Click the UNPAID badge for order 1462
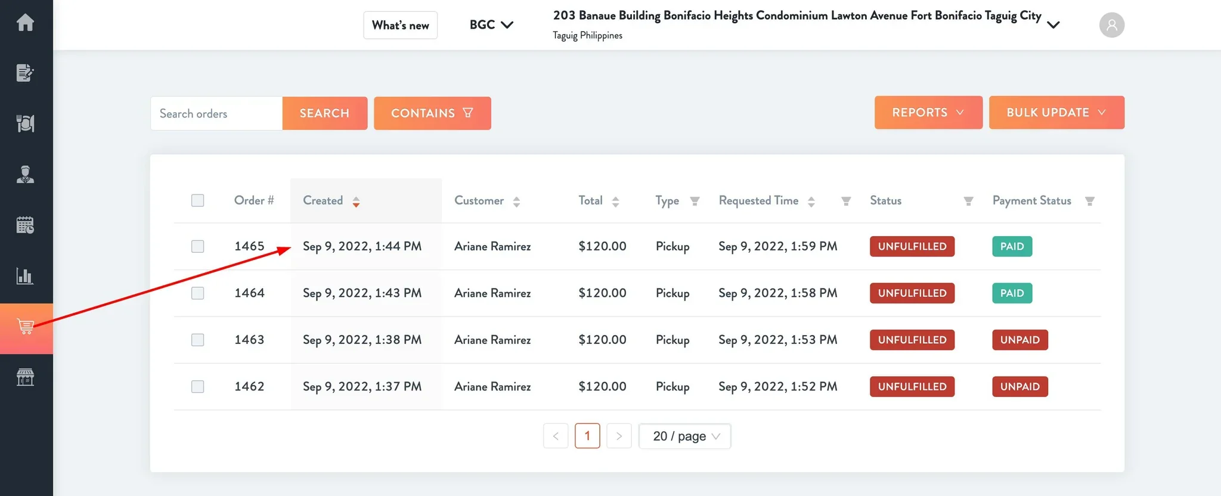Viewport: 1221px width, 496px height. 1020,386
